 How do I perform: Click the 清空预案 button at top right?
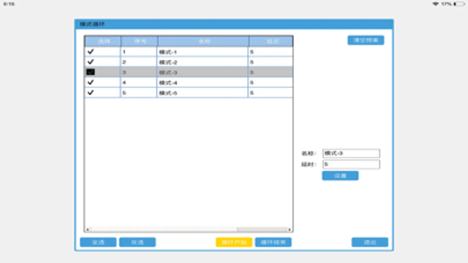coord(366,40)
